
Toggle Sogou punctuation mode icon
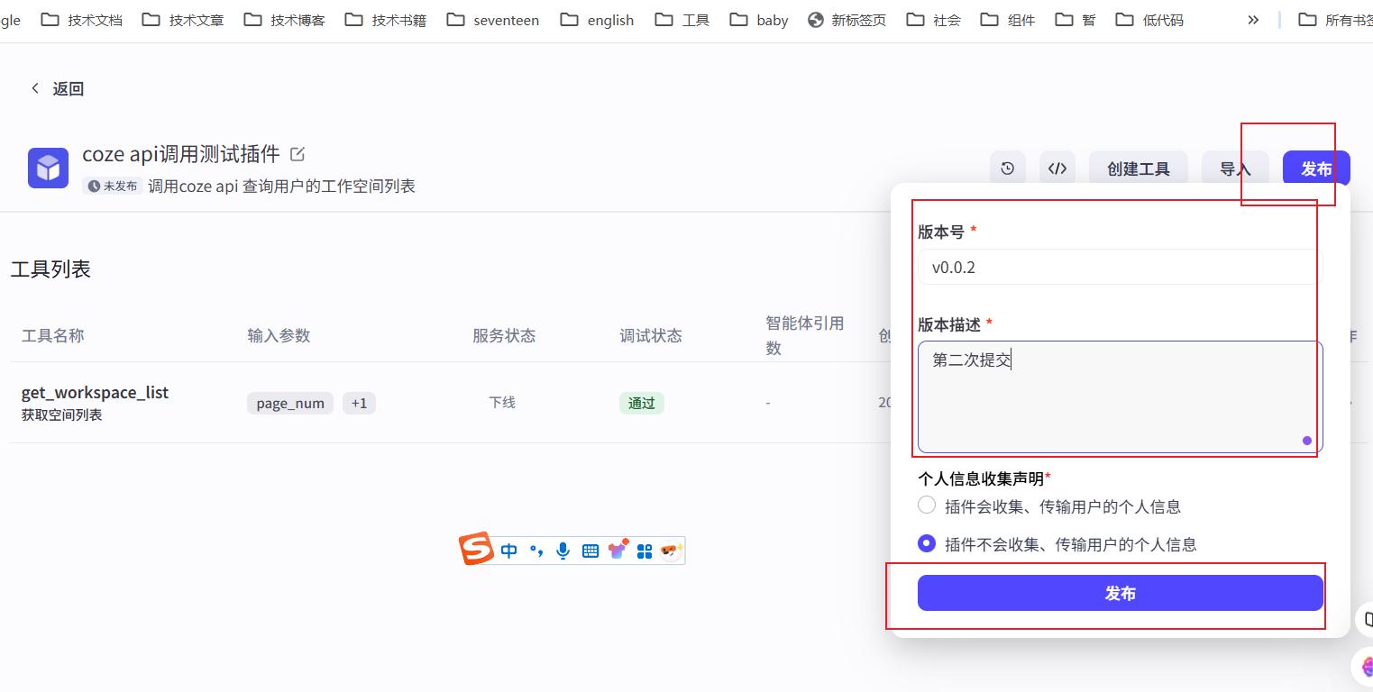[x=536, y=551]
